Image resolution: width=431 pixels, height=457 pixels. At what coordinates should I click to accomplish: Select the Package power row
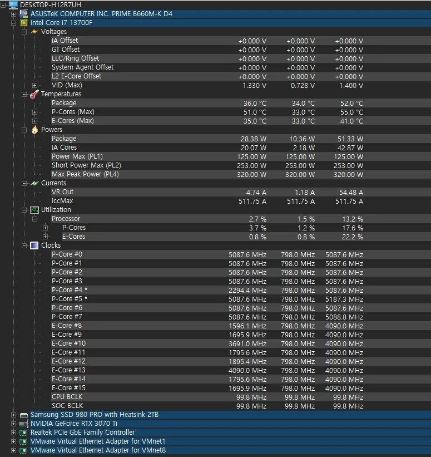241,139
